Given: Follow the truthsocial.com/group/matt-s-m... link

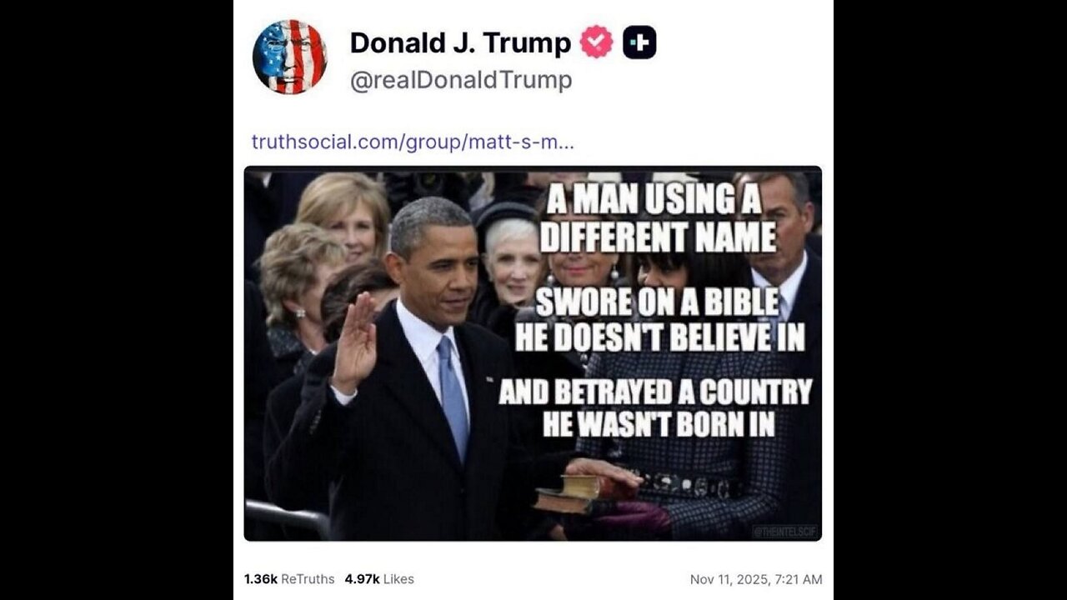Looking at the screenshot, I should click(413, 142).
